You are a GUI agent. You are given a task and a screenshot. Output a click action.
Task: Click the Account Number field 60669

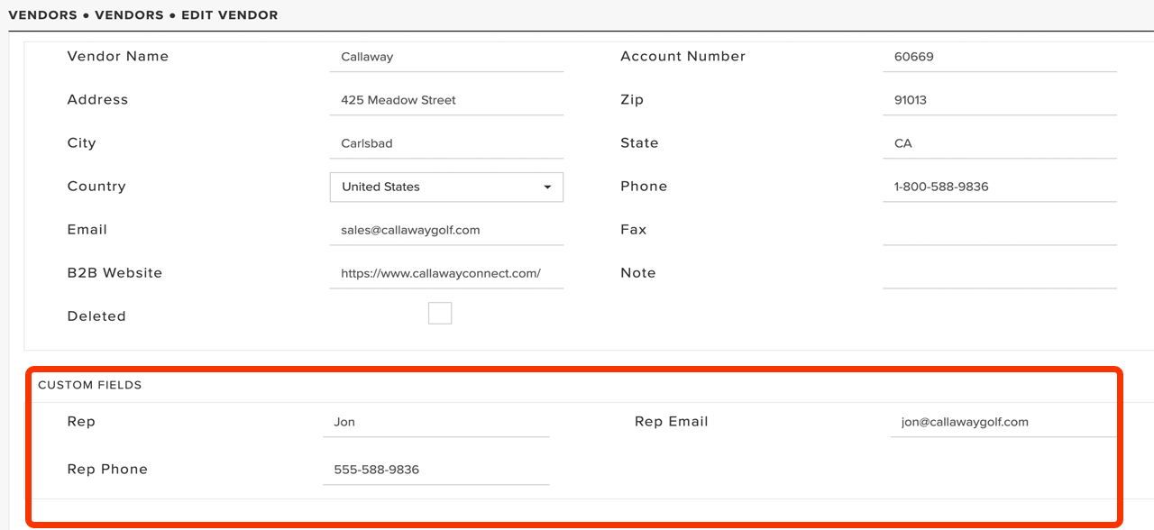1000,57
